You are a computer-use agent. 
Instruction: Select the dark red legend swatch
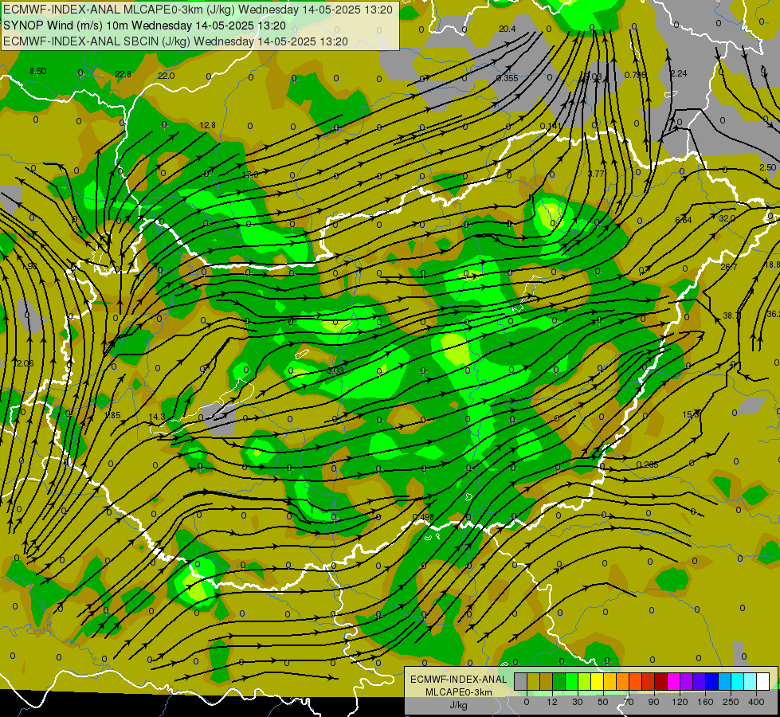click(660, 681)
